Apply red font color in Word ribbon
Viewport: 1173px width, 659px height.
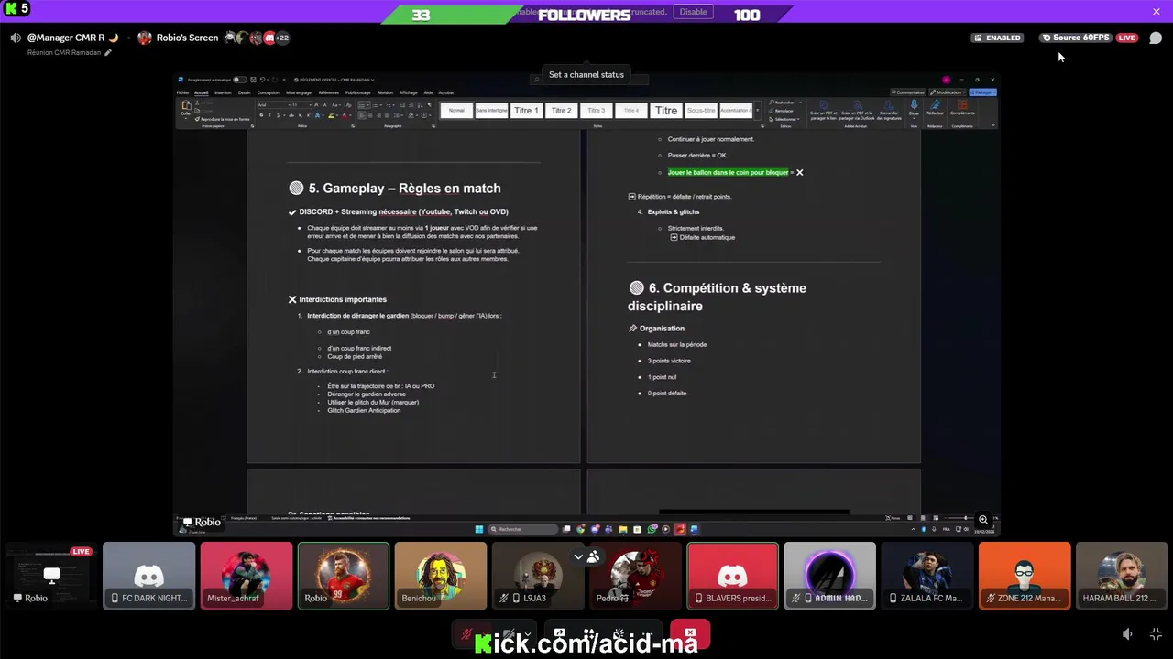click(345, 115)
